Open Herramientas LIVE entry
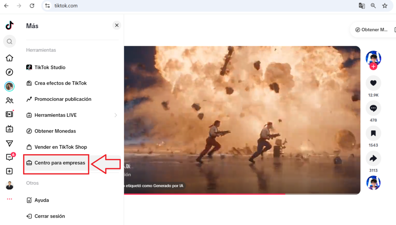The height and width of the screenshot is (225, 396). pyautogui.click(x=72, y=115)
